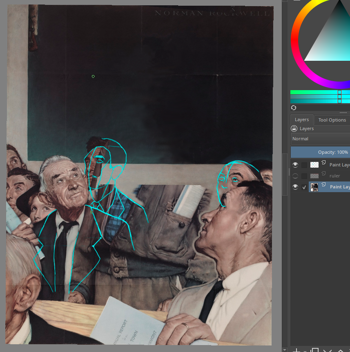Select the highlighted bottom Paint Layer by name
350x352 pixels.
pyautogui.click(x=340, y=187)
